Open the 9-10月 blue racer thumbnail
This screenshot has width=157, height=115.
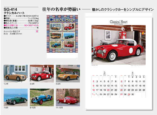coord(42,97)
